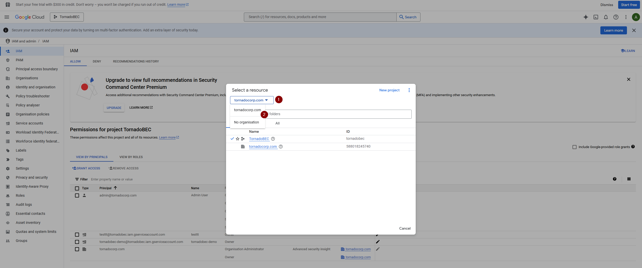
Task: Open the Gemini AI sparkle icon
Action: (x=586, y=17)
